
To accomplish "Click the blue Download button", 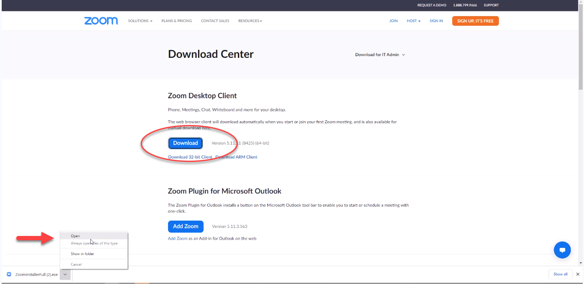I will pos(185,143).
